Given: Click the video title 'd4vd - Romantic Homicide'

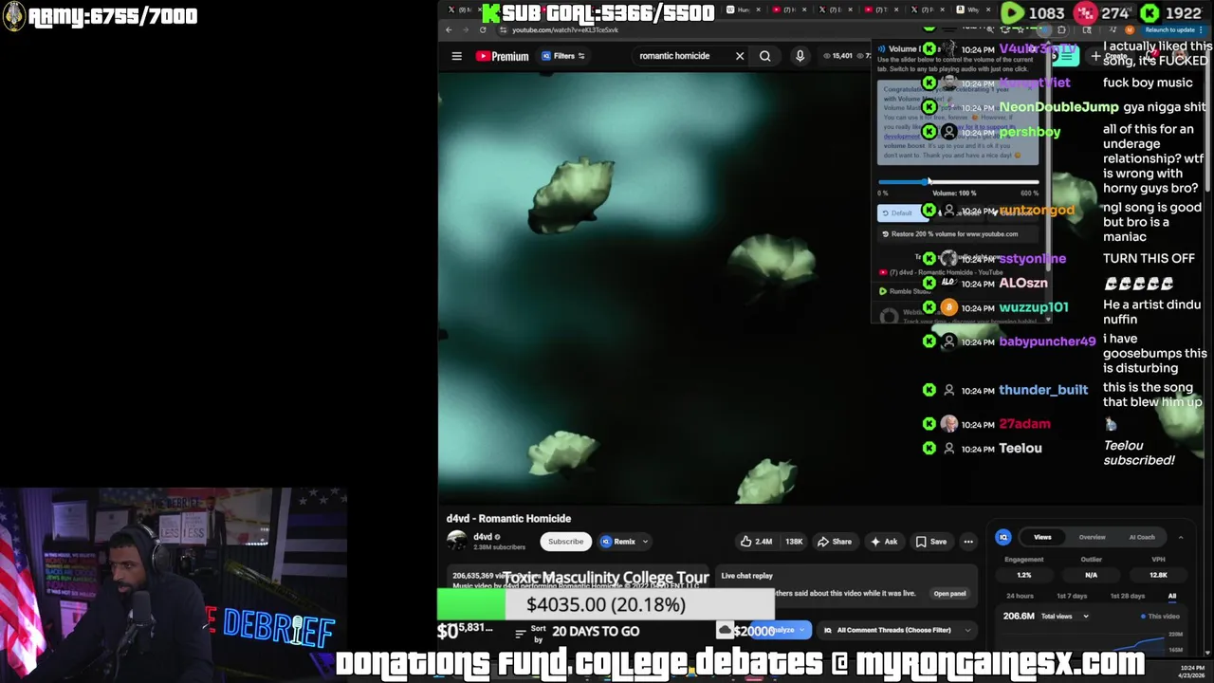Looking at the screenshot, I should [x=508, y=519].
